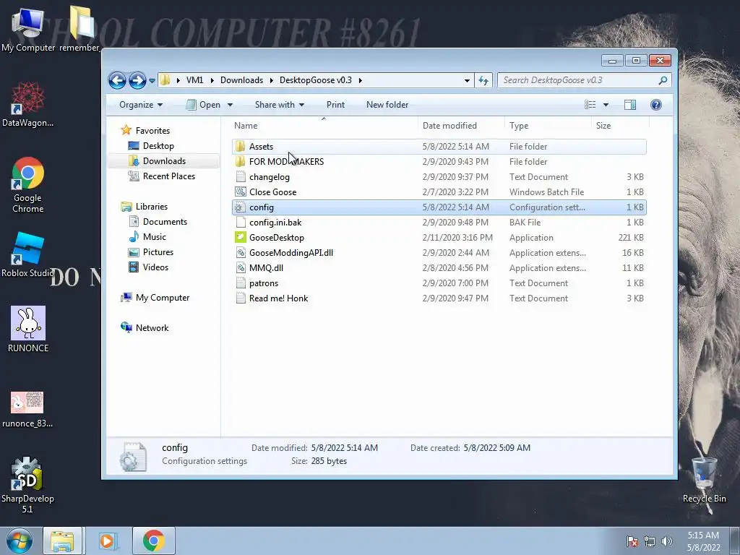Viewport: 740px width, 555px height.
Task: Select the Assets folder icon
Action: coord(240,146)
